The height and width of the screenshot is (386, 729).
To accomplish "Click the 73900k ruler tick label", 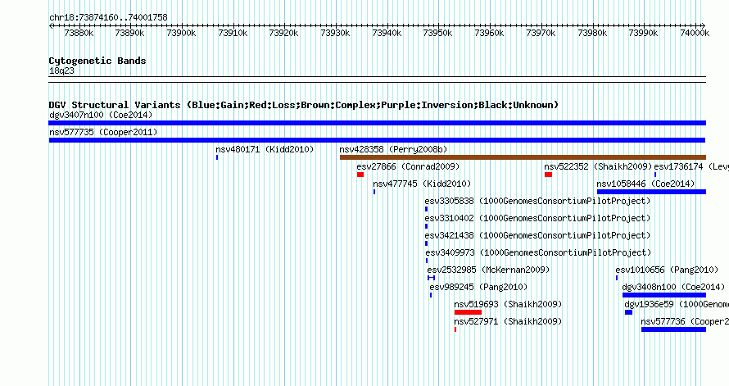I will tap(181, 33).
